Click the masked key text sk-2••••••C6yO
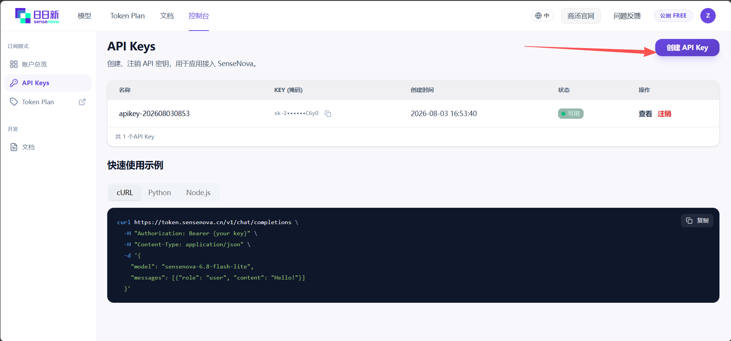The image size is (731, 341). pyautogui.click(x=296, y=113)
